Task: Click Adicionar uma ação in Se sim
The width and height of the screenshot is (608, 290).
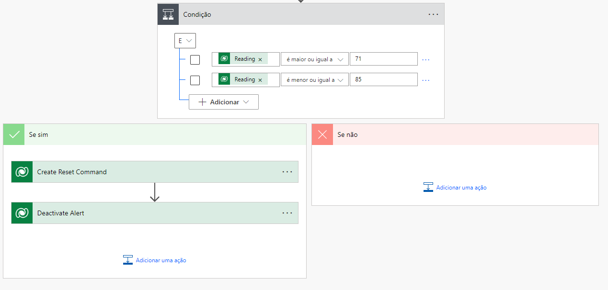Action: (161, 260)
